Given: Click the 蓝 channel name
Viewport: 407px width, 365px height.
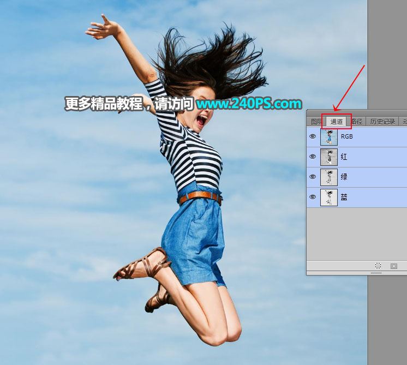Looking at the screenshot, I should [x=344, y=197].
